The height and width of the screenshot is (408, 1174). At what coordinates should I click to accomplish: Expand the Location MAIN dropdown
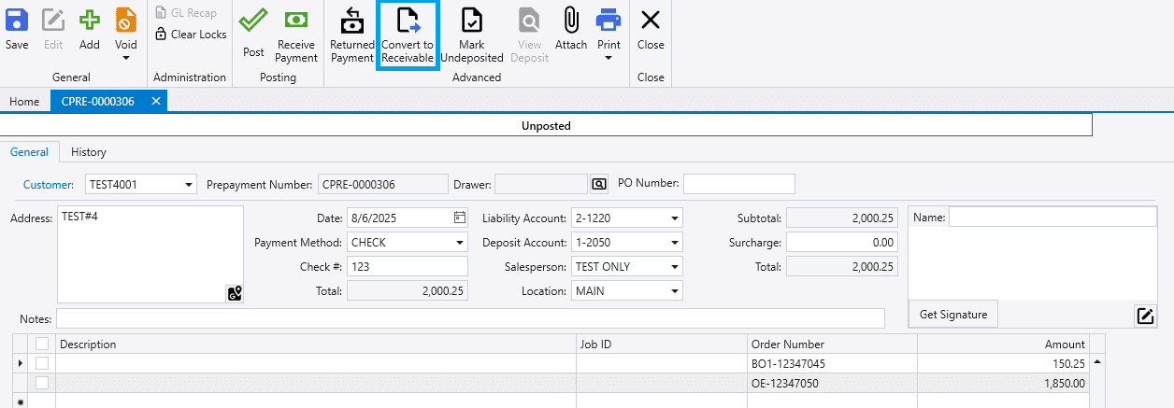675,290
